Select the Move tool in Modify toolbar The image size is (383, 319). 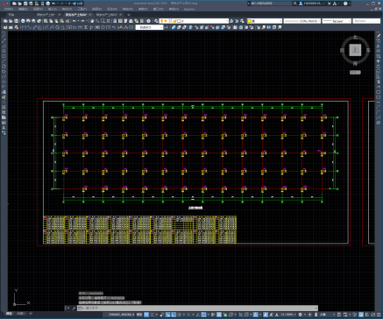[x=379, y=61]
